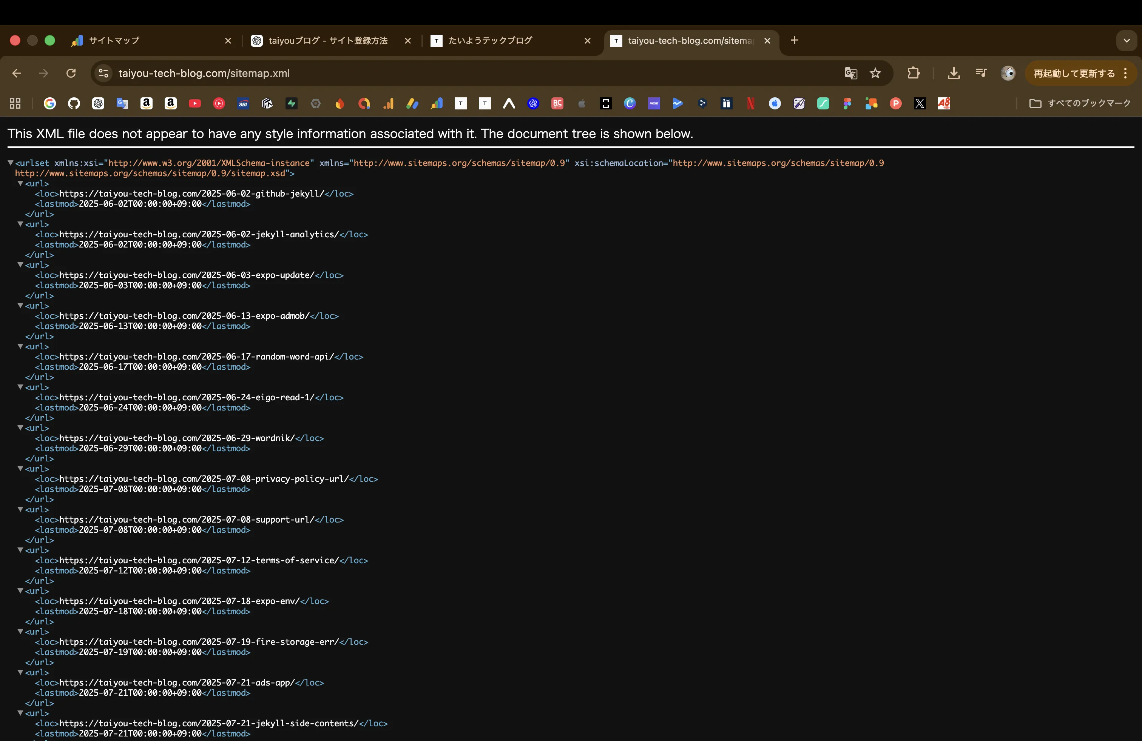Click the browser profile avatar

click(1008, 73)
